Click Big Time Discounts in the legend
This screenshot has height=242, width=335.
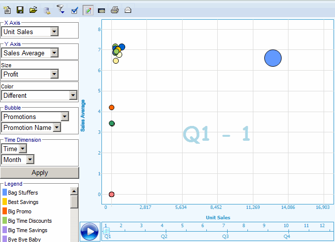click(x=30, y=221)
